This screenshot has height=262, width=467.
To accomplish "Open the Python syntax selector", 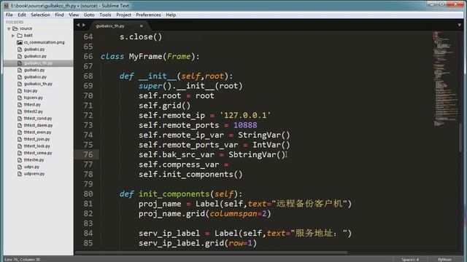I will click(x=444, y=259).
